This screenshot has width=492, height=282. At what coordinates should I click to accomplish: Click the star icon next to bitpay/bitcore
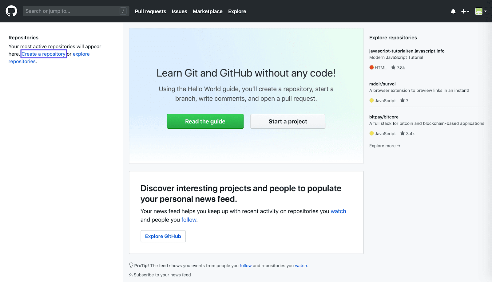point(402,133)
